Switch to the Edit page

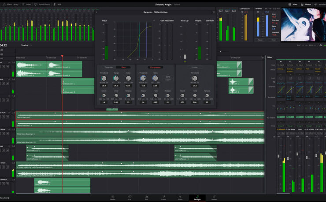pos(147,198)
